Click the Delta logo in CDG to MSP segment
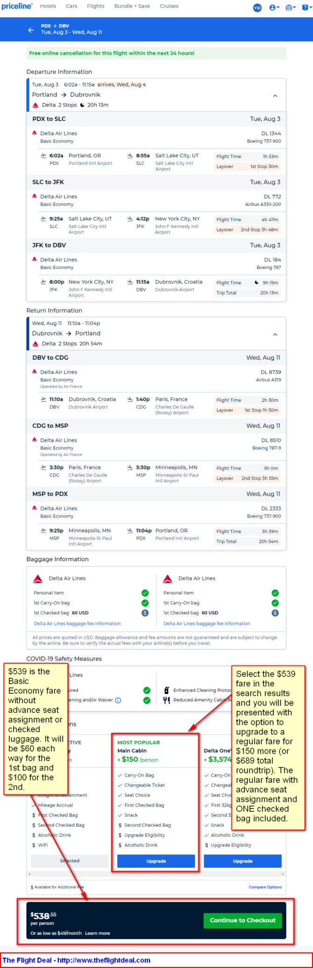This screenshot has height=968, width=313. coord(34,440)
